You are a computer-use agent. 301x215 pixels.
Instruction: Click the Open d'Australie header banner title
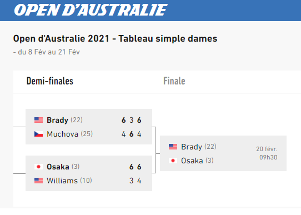click(x=91, y=10)
